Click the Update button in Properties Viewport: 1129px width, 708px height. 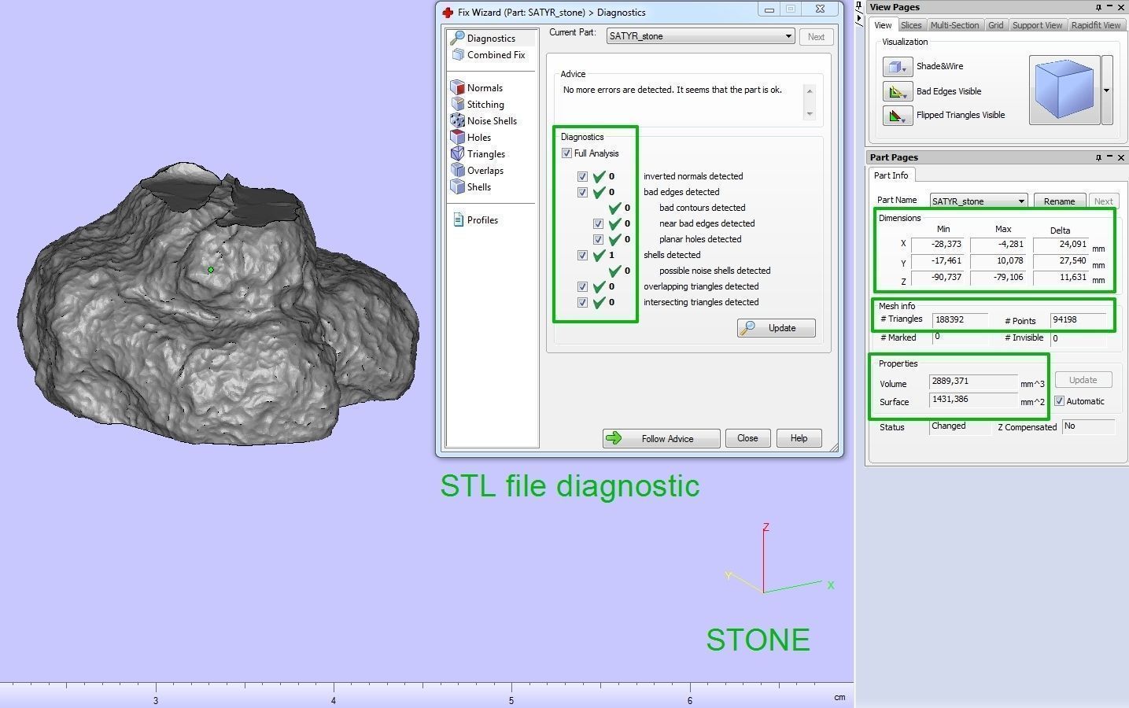coord(1083,380)
